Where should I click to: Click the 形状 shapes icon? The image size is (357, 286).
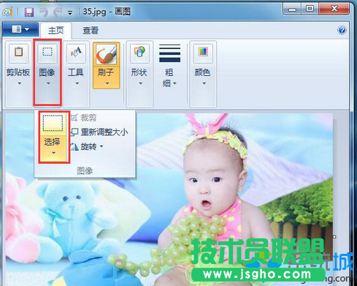139,52
